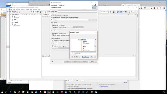Image resolution: width=167 pixels, height=94 pixels.
Task: Click the browser downloads arrow icon
Action: [x=148, y=8]
